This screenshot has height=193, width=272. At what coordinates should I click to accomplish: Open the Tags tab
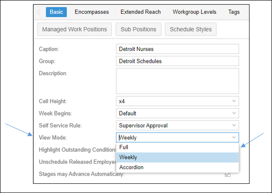234,12
